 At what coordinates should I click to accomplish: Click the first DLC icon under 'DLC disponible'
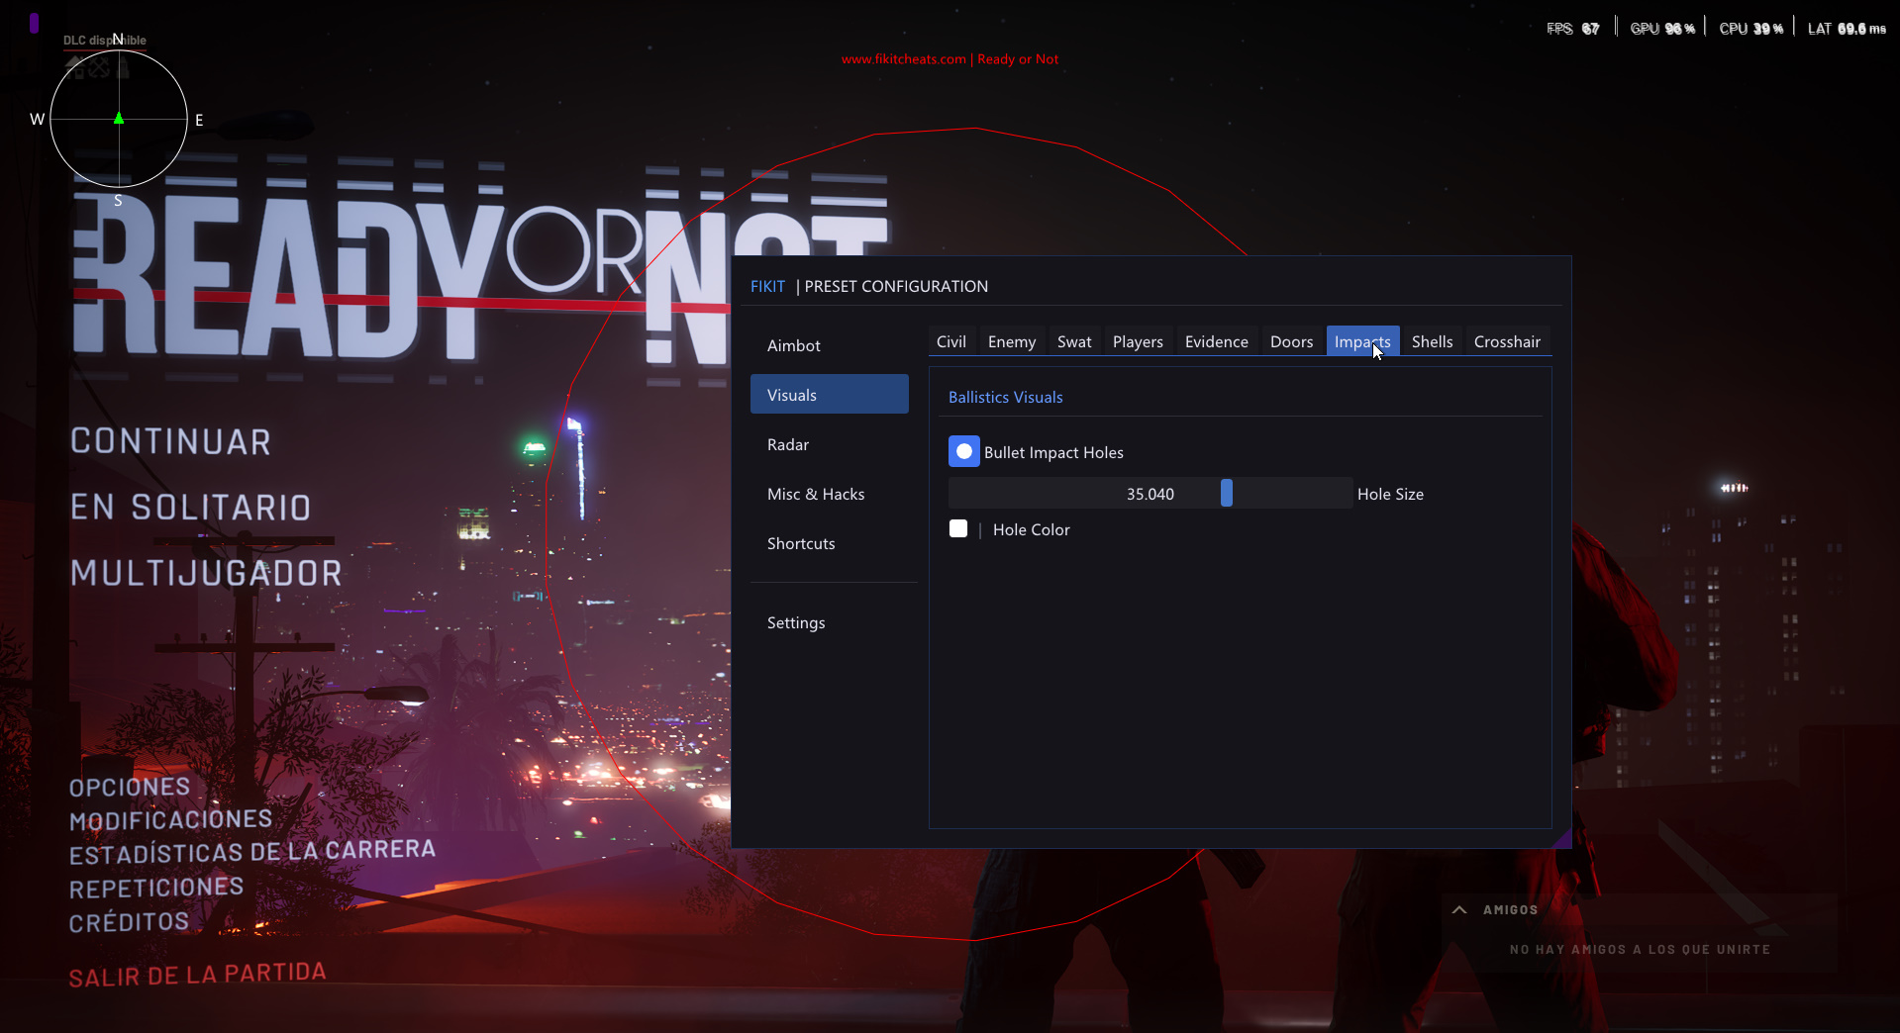coord(74,67)
